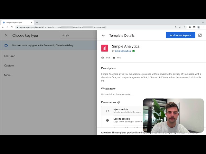
Task: Click browser forward arrow
Action: click(x=7, y=27)
